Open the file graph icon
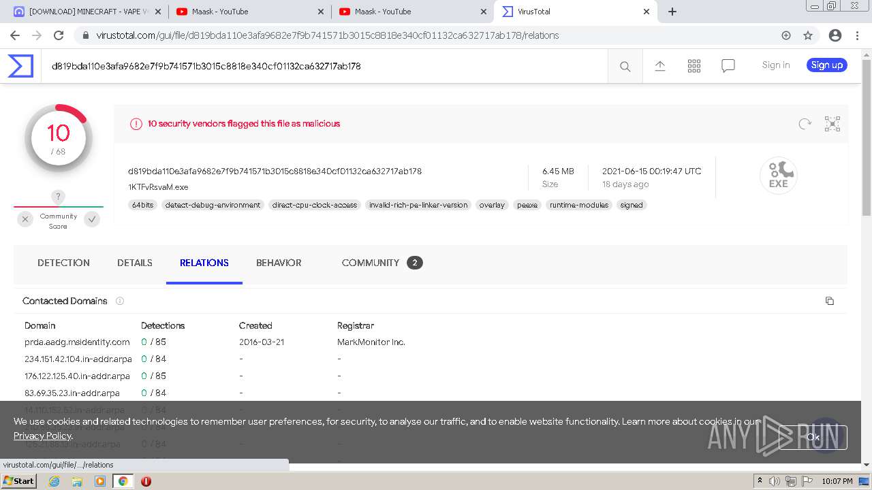This screenshot has width=872, height=490. point(832,123)
